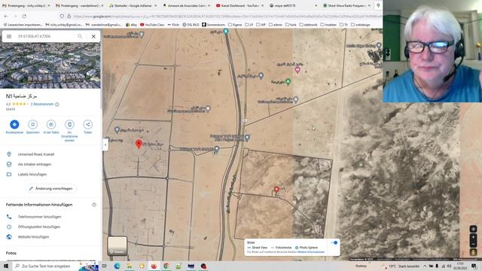Expand the elektronik bookmark folder
Viewport: 482px width, 271px height.
309,25
